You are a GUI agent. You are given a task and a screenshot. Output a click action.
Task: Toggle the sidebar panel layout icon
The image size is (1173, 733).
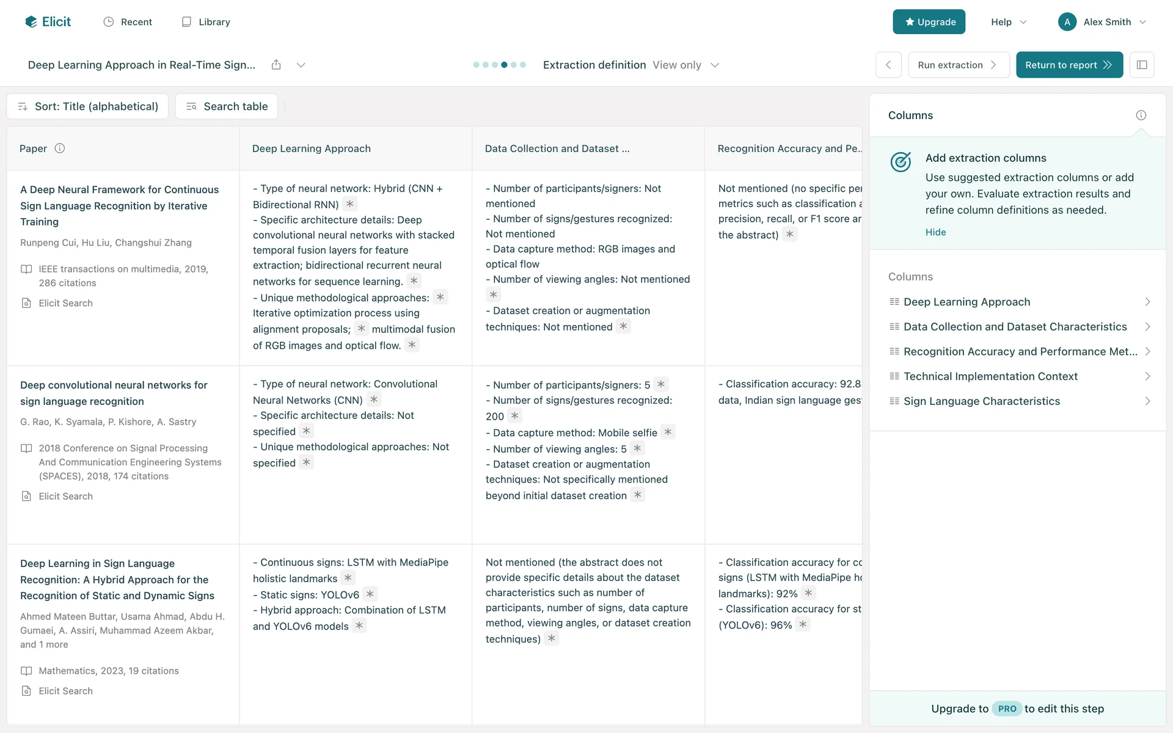1141,65
